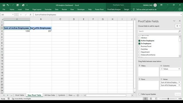
Task: Click the PivotTable Fields tools gear icon
Action: pos(178,26)
